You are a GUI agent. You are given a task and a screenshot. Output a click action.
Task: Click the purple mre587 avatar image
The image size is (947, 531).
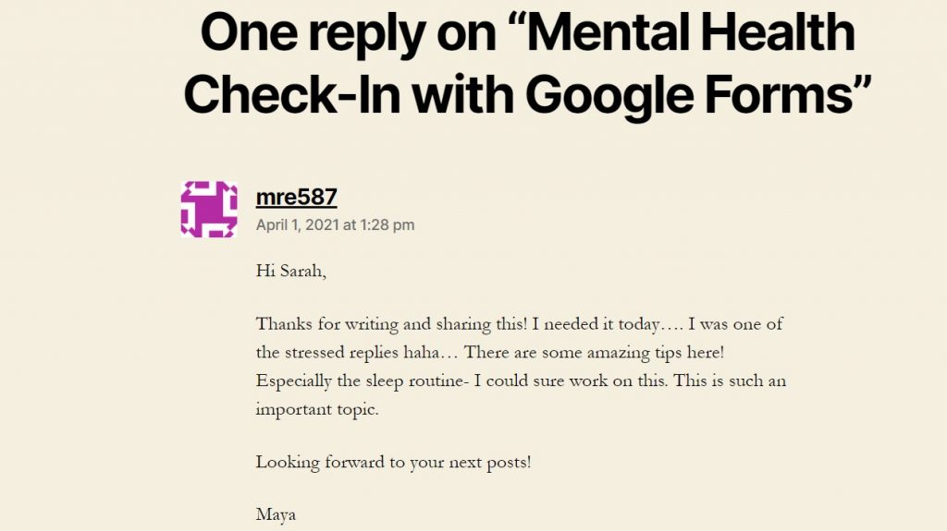[x=209, y=209]
